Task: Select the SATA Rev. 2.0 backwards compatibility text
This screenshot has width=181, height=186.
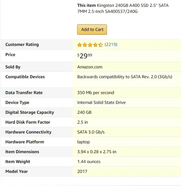Action: click(125, 77)
